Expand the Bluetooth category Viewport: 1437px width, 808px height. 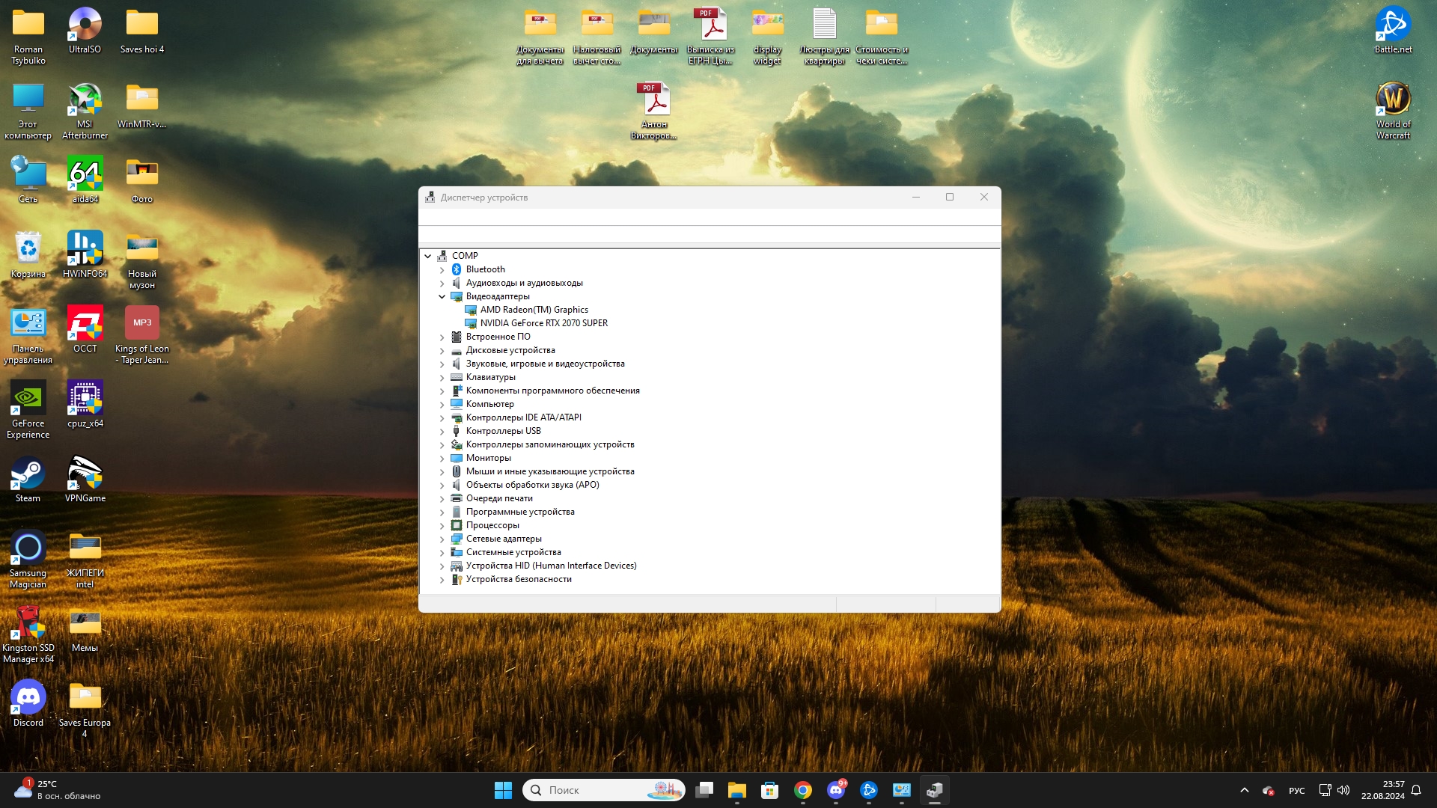pos(442,269)
